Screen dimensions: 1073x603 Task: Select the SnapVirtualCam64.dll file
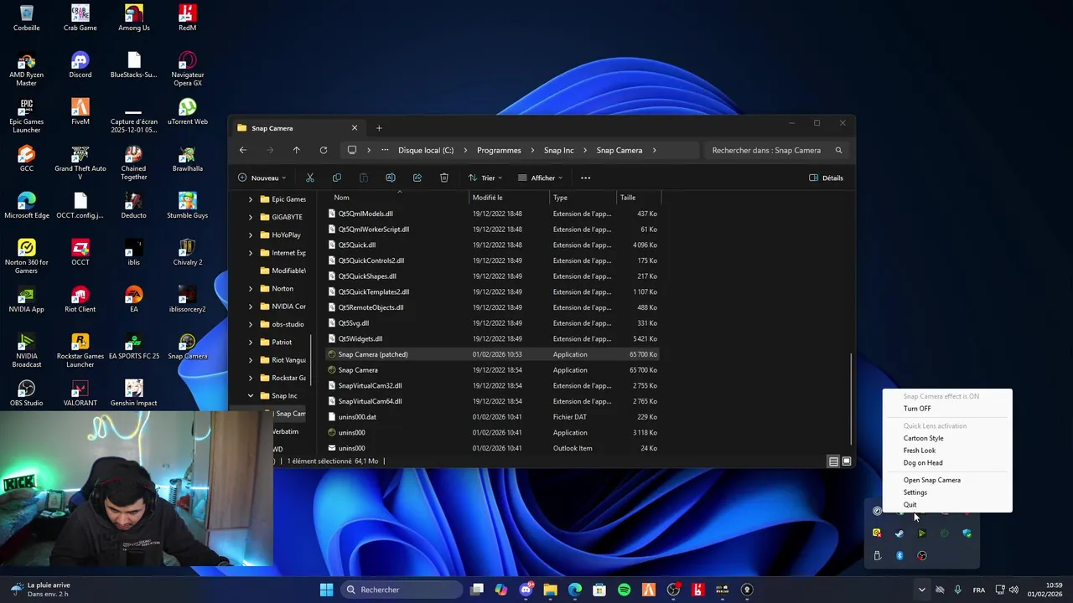pyautogui.click(x=493, y=401)
